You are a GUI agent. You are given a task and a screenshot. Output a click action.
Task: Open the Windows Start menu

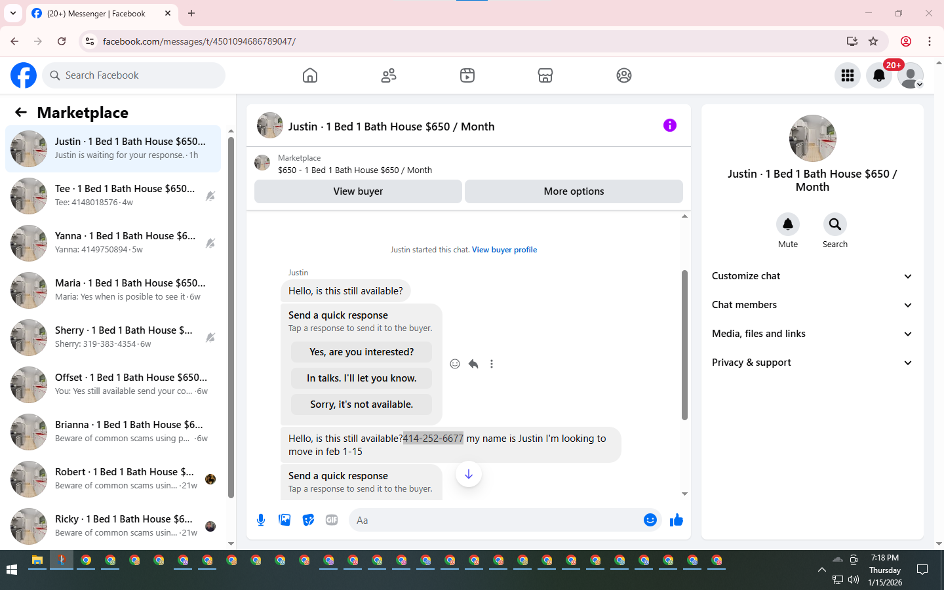12,570
